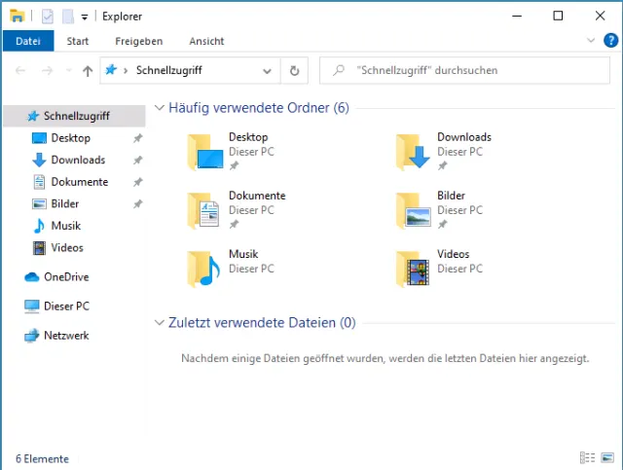The width and height of the screenshot is (623, 470).
Task: Click the Properties quick access icon
Action: [48, 17]
